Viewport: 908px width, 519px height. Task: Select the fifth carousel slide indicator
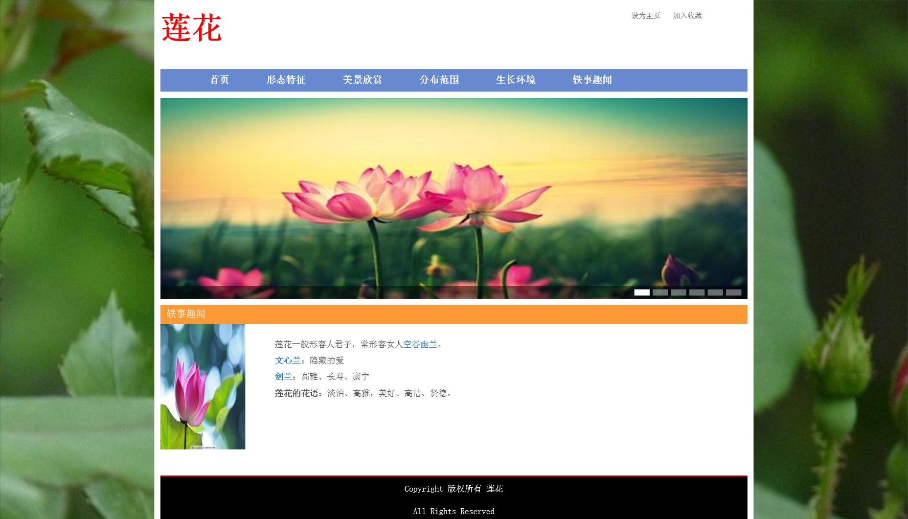[715, 293]
